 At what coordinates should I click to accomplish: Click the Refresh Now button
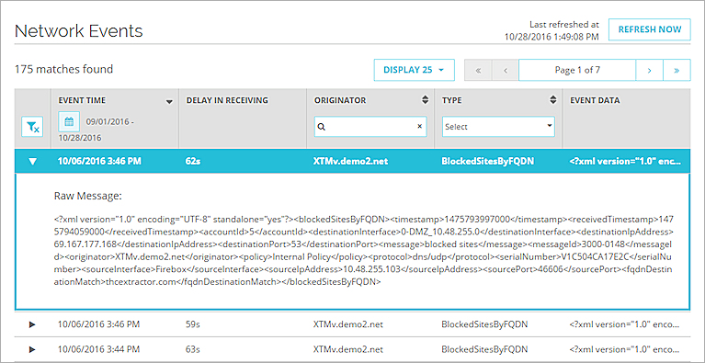[650, 30]
